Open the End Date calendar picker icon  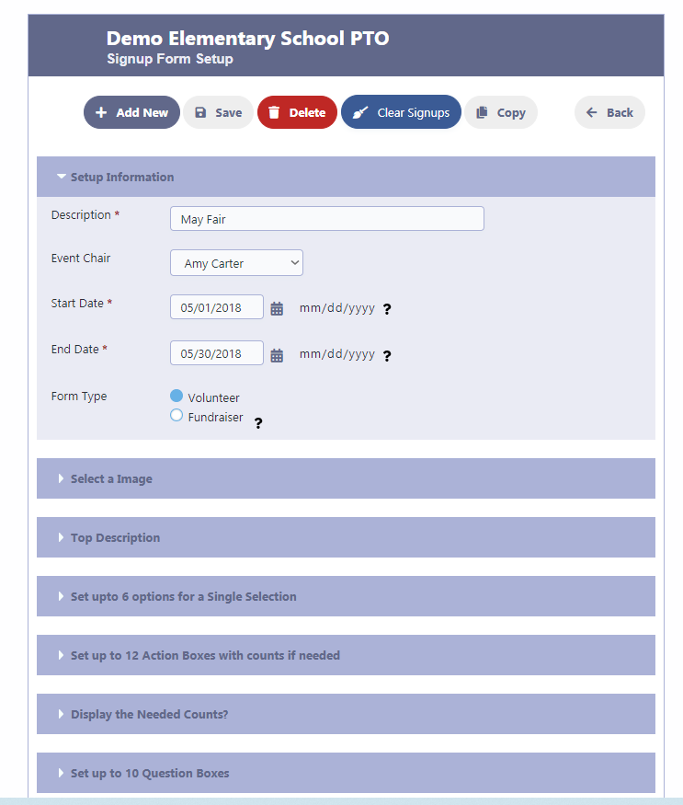click(x=277, y=355)
